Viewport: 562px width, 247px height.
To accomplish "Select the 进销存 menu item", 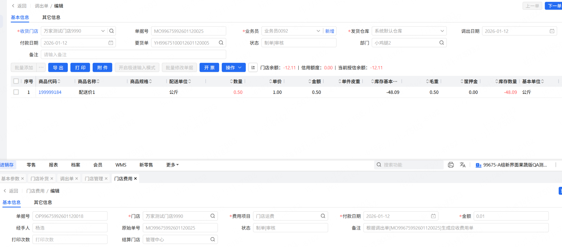I will [7, 165].
